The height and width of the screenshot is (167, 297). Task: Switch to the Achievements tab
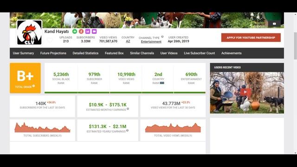tap(231, 53)
